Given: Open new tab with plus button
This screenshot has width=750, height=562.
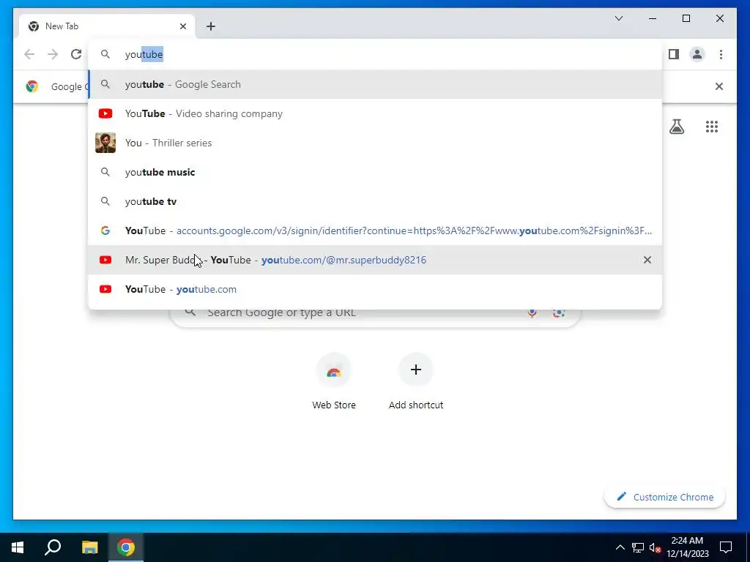Looking at the screenshot, I should (x=211, y=26).
